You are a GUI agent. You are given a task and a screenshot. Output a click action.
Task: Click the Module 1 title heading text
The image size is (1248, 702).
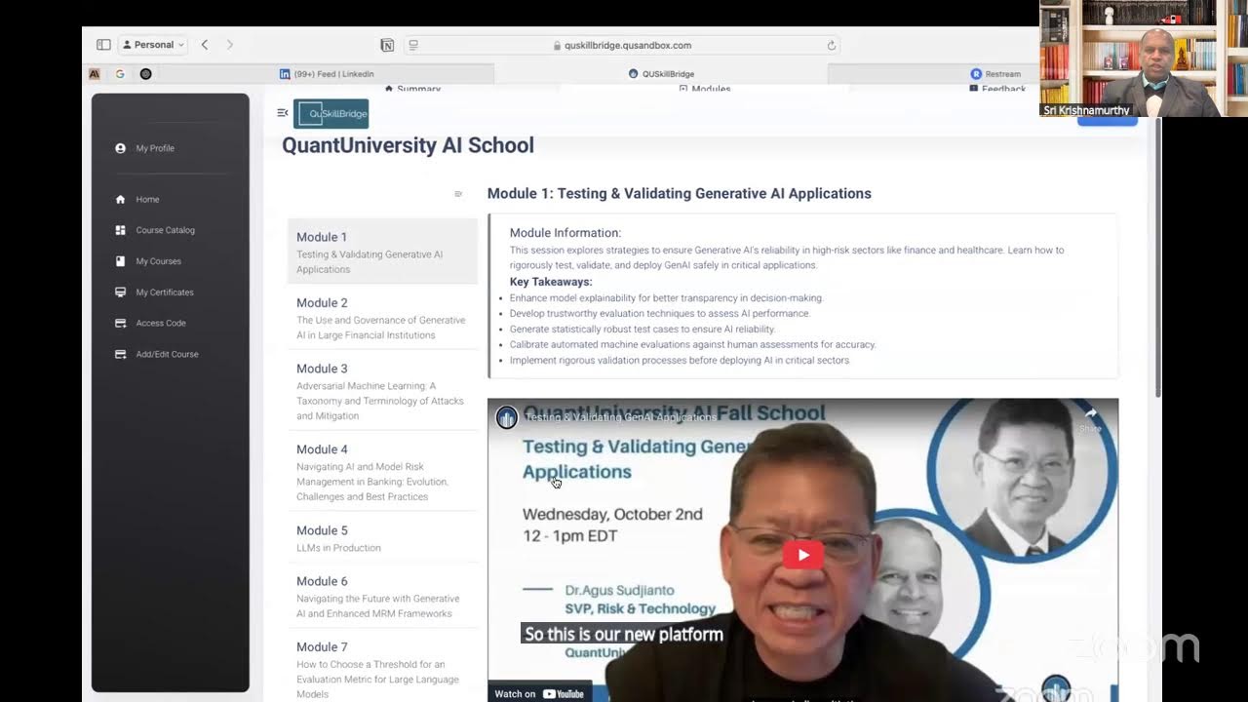click(x=680, y=193)
